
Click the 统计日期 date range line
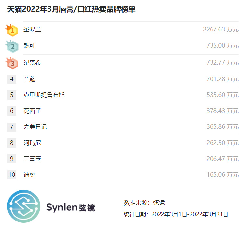[x=176, y=214]
